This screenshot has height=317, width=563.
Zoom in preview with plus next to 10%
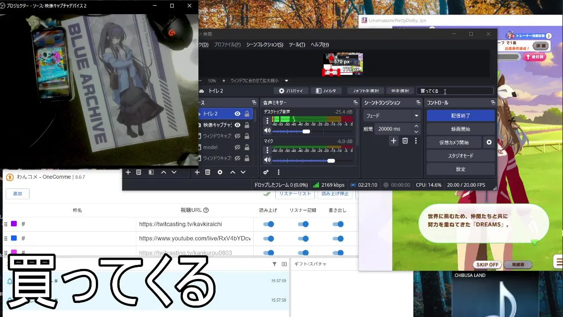pos(224,81)
